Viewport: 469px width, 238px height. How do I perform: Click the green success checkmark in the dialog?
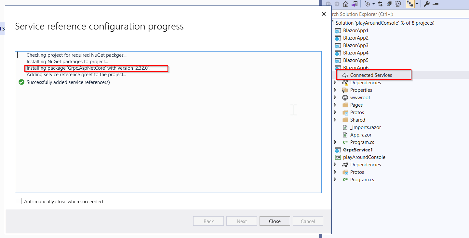21,82
